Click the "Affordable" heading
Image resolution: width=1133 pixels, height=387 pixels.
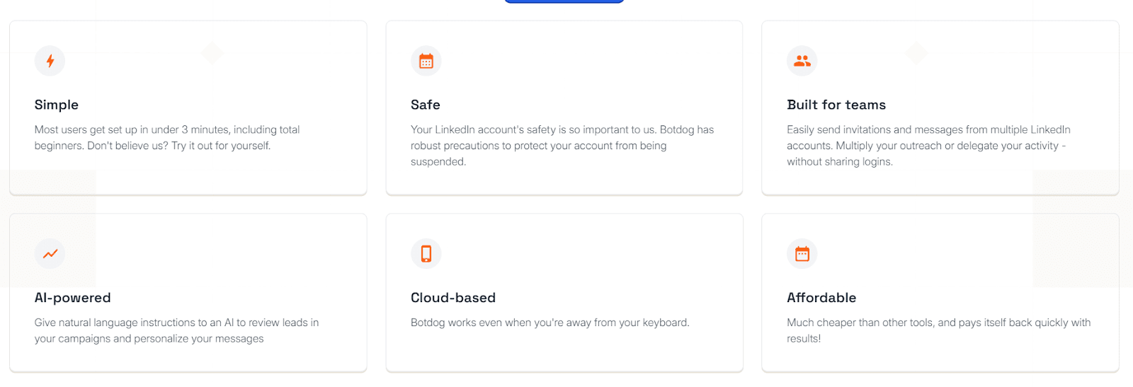[821, 298]
